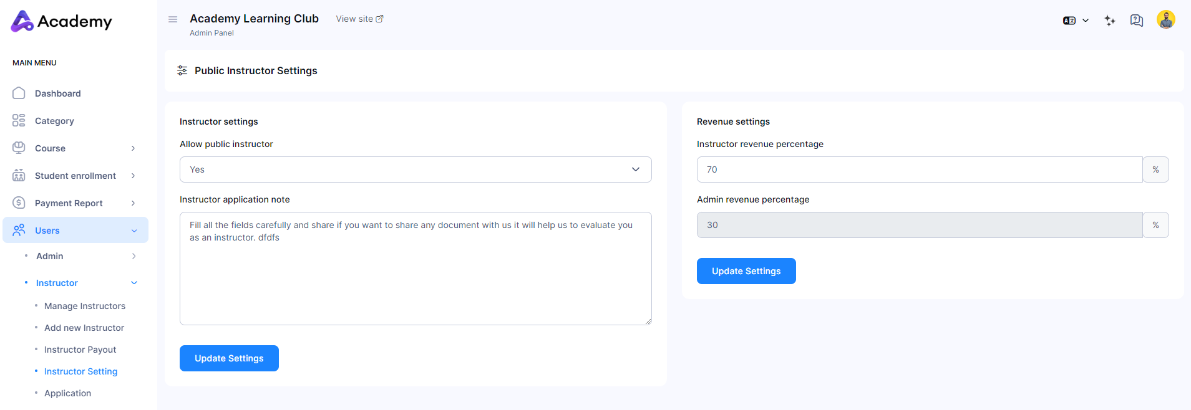Image resolution: width=1191 pixels, height=410 pixels.
Task: Expand the Student enrollment submenu
Action: (x=133, y=176)
